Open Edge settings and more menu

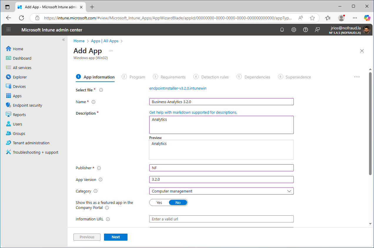click(x=355, y=18)
